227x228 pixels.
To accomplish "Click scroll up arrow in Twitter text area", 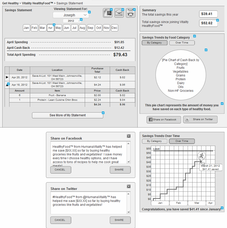I will coord(128,194).
